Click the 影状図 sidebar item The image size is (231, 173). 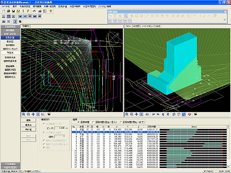[10, 42]
